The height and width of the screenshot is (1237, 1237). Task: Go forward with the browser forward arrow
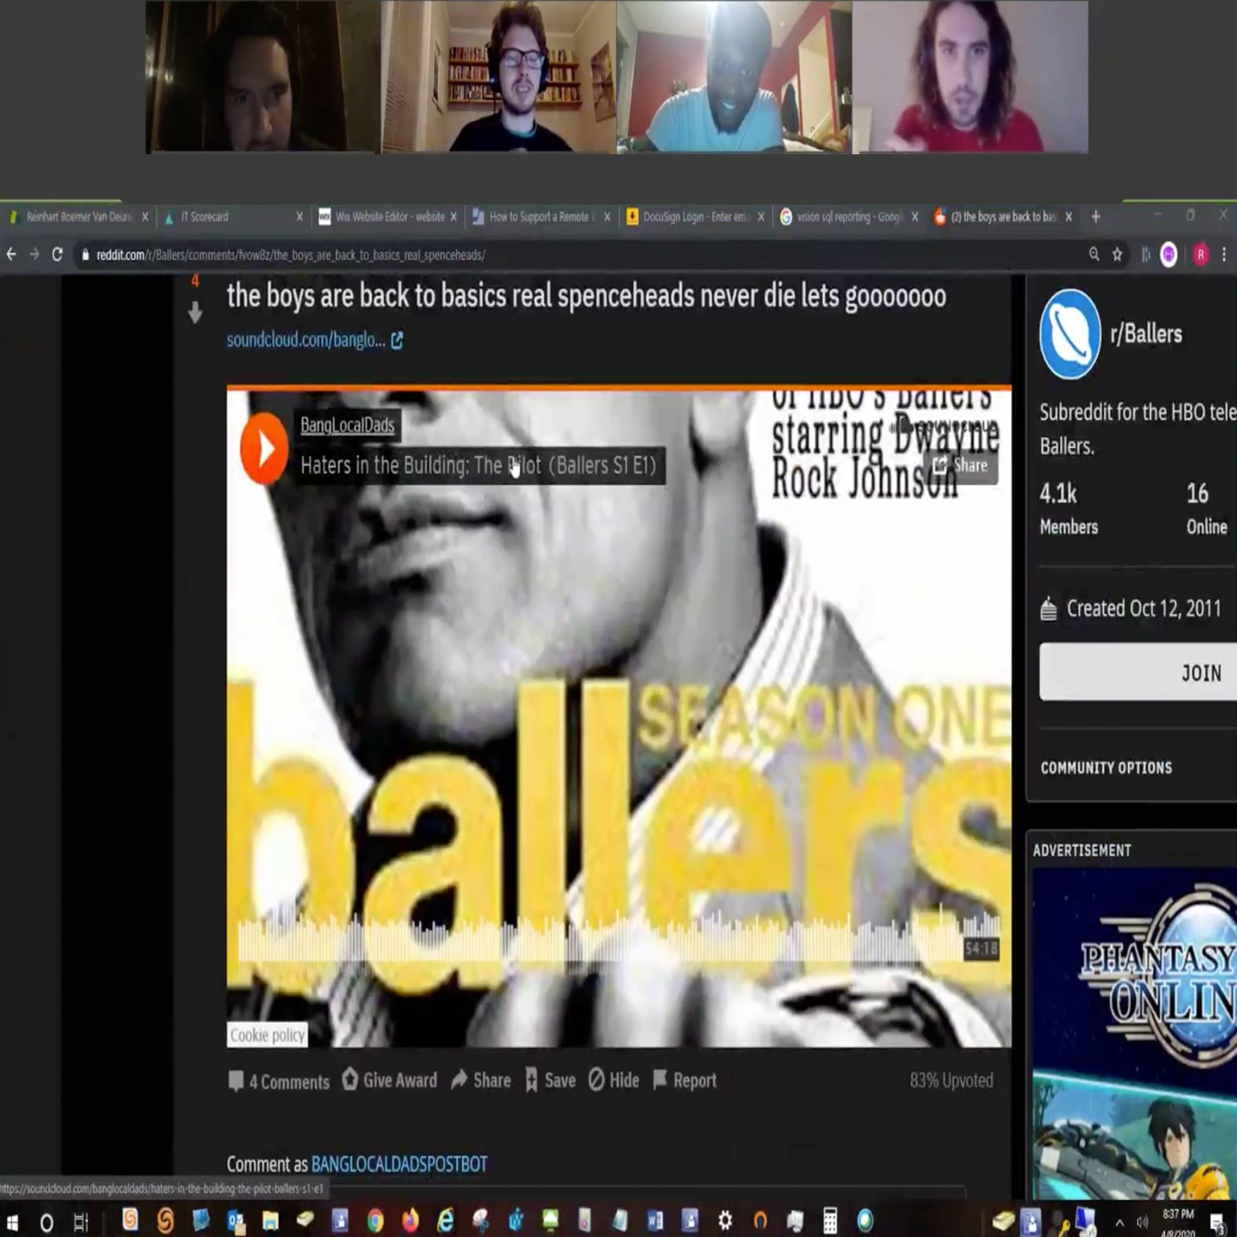click(x=35, y=255)
